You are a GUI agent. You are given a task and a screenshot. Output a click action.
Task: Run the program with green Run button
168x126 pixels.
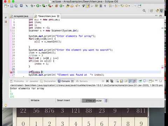(38, 6)
